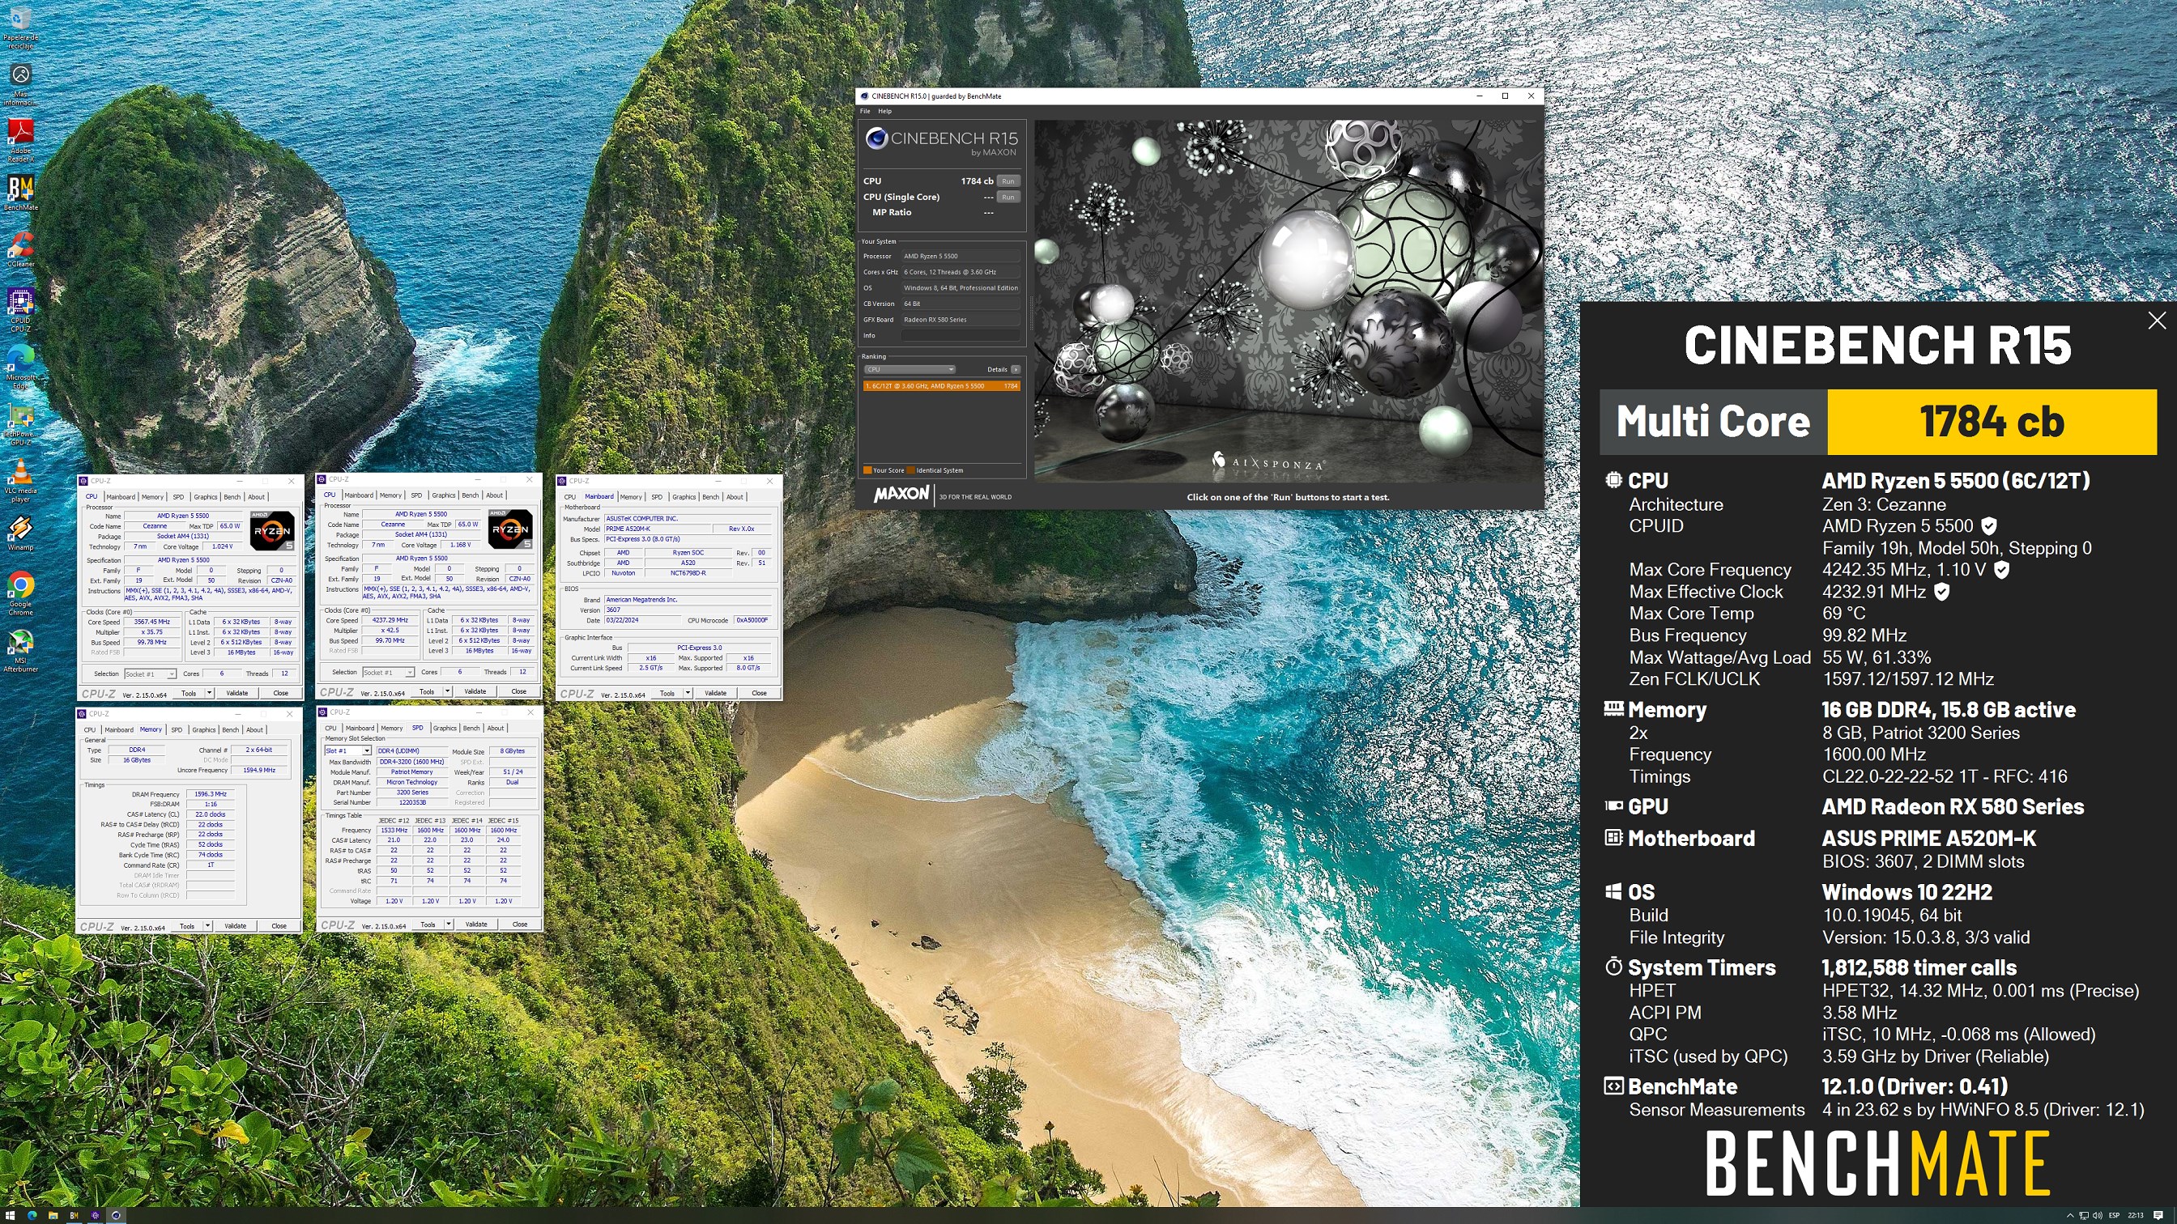
Task: Click Tools button in CPU-Z showing 4237.29 MHz
Action: pyautogui.click(x=427, y=691)
